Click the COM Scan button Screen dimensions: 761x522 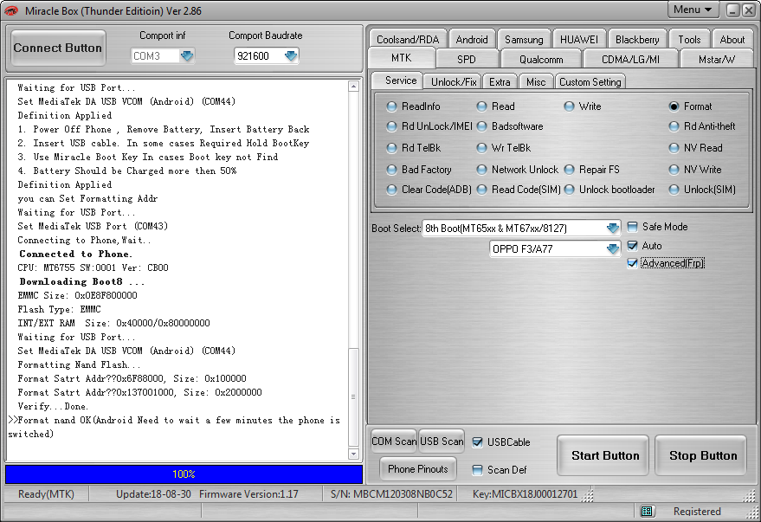click(394, 441)
